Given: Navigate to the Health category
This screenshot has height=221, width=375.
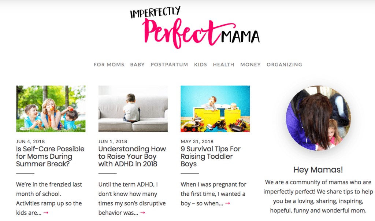Looking at the screenshot, I should [223, 65].
